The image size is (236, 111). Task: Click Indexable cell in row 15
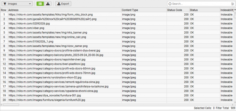coord(226,77)
